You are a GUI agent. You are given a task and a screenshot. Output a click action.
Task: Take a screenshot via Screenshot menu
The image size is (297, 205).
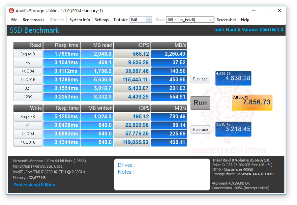click(226, 20)
